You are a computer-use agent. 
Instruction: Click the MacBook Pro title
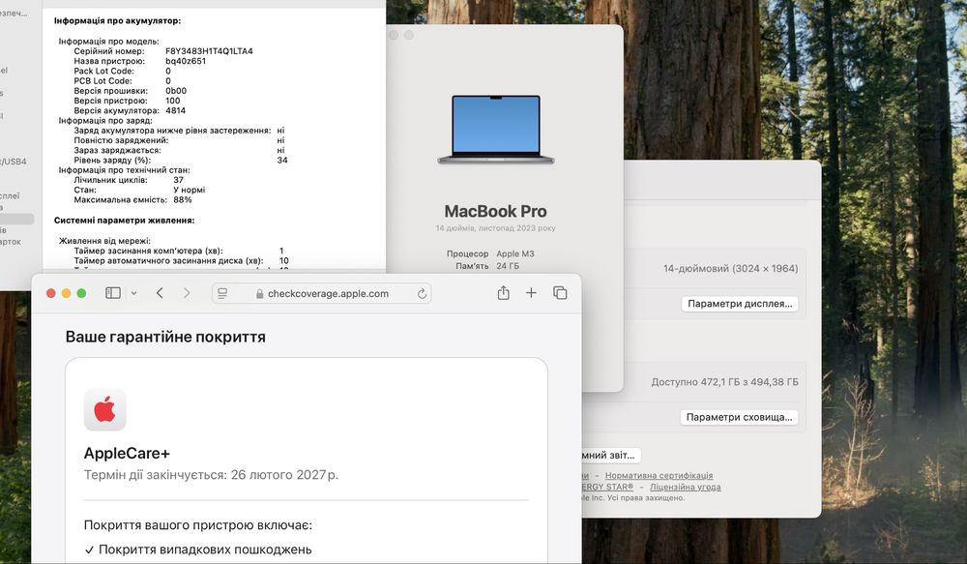click(x=495, y=212)
